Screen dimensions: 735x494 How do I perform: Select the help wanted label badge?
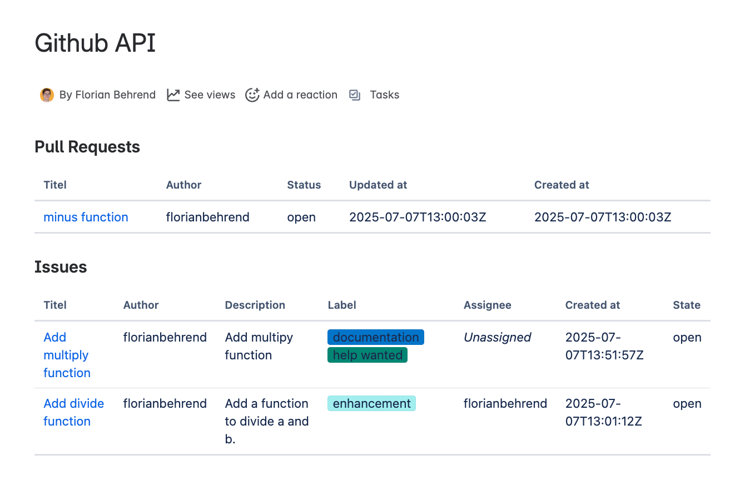(367, 355)
